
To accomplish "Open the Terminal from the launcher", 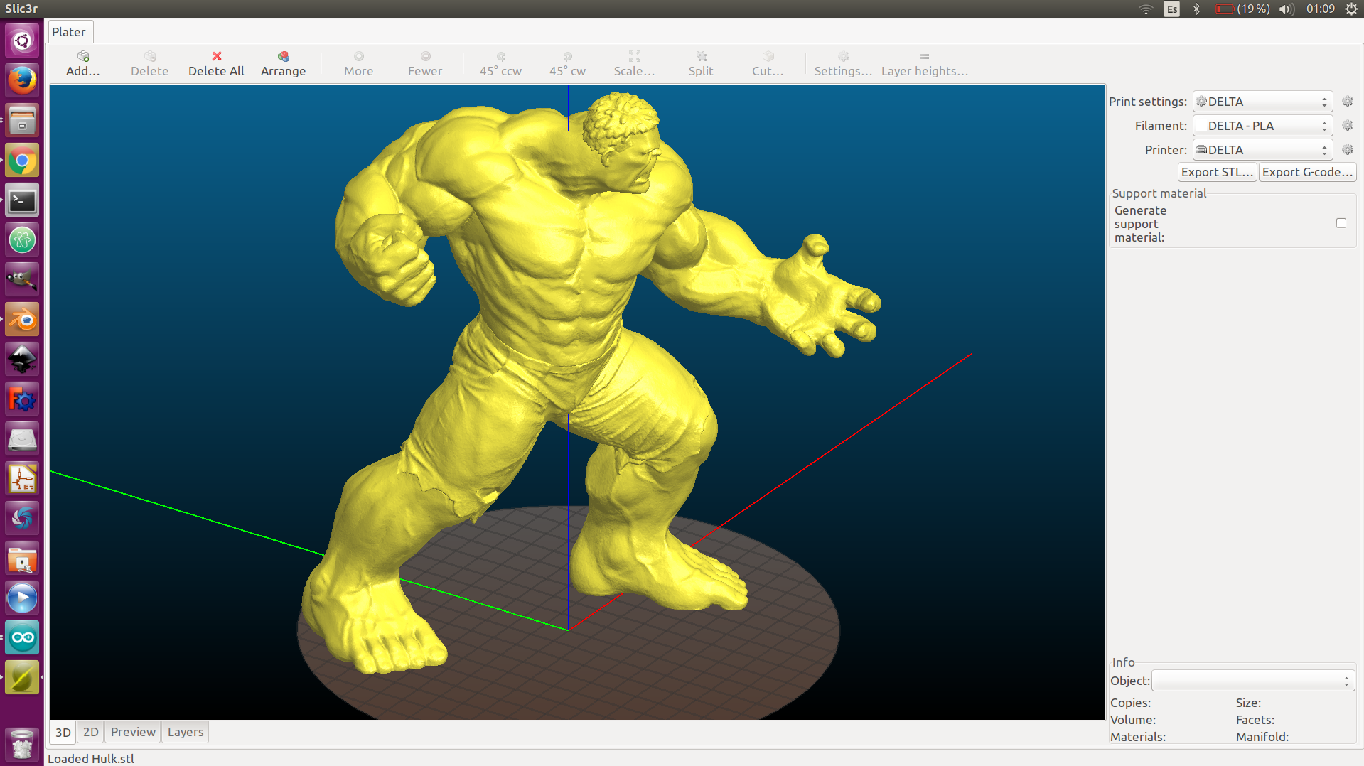I will 22,200.
